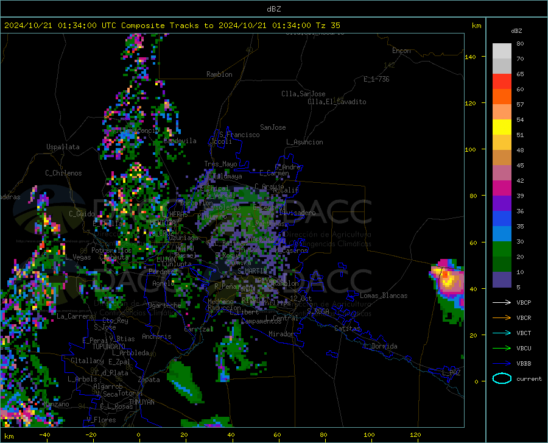Click the 'C_Chilenos' place label
The height and width of the screenshot is (443, 548).
[63, 173]
